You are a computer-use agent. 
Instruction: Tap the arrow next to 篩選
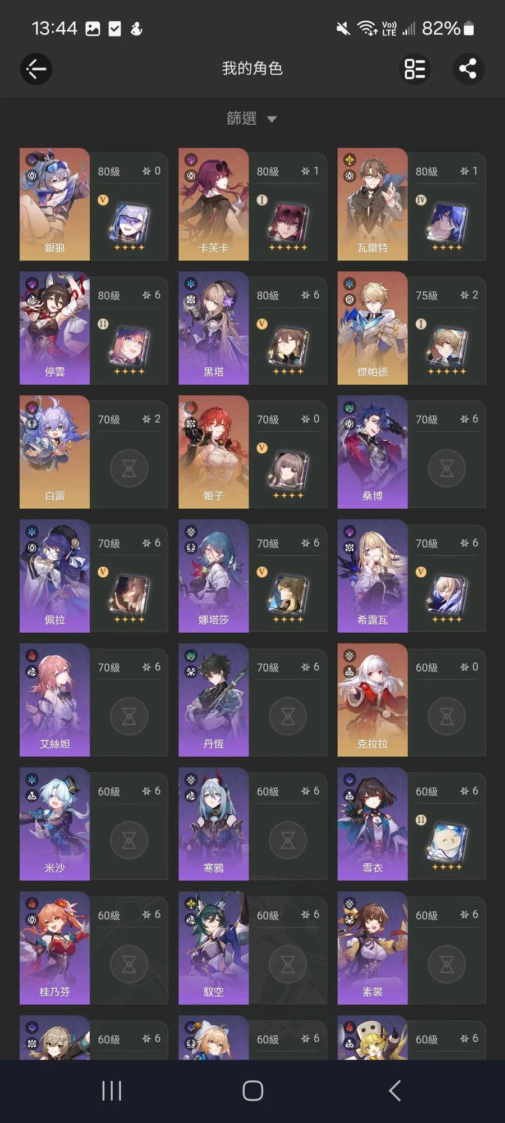(x=272, y=119)
